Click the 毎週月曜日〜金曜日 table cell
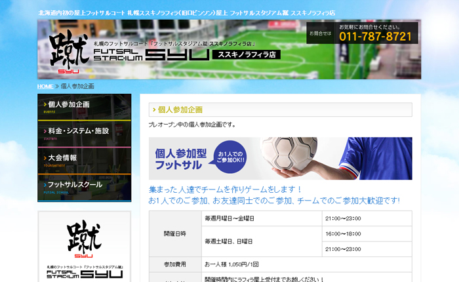The width and height of the screenshot is (459, 282). tap(262, 218)
